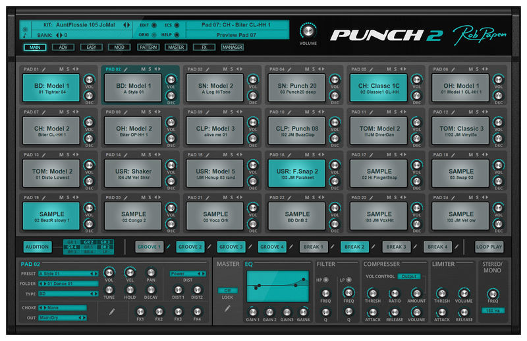The height and width of the screenshot is (341, 527).
Task: Open the FX tab
Action: pos(204,47)
